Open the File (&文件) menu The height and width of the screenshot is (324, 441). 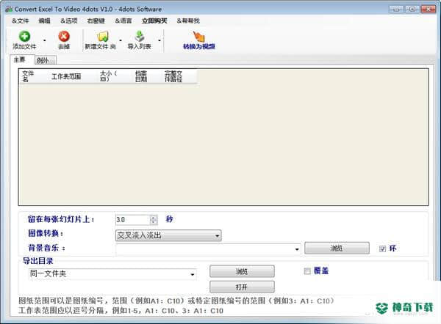click(x=21, y=21)
